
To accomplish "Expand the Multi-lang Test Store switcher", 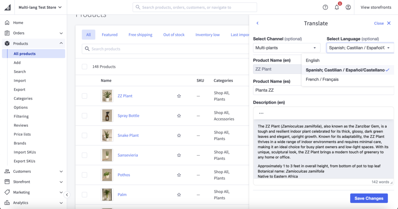I will (40, 7).
